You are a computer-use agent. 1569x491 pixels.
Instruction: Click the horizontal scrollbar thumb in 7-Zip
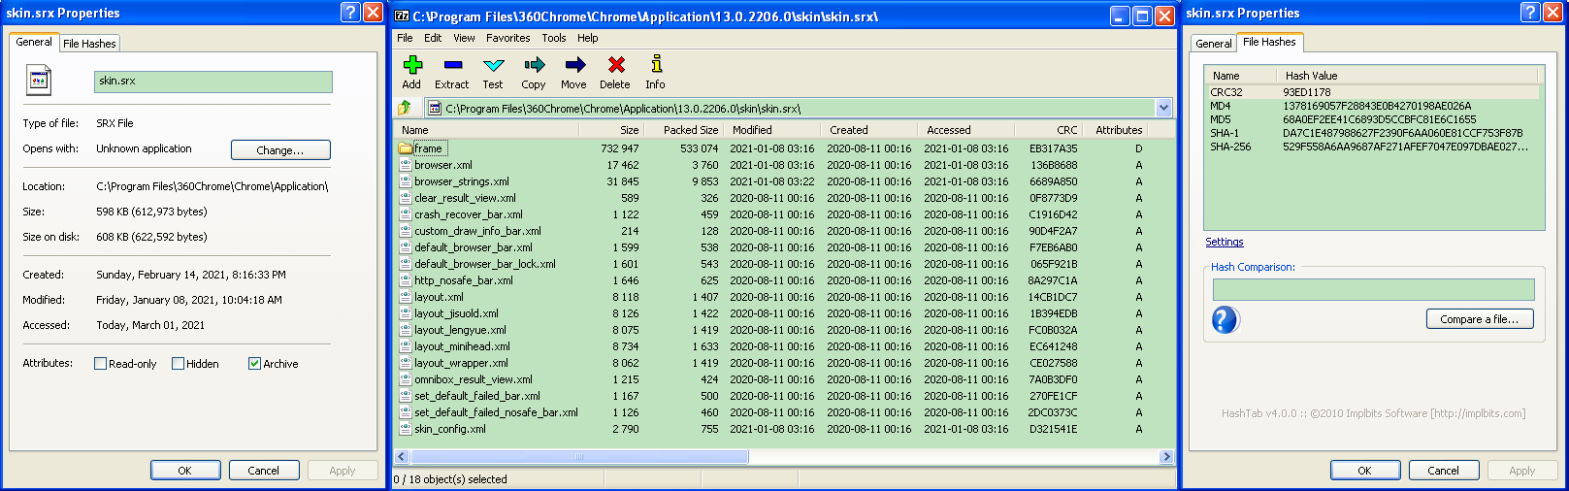coord(579,456)
